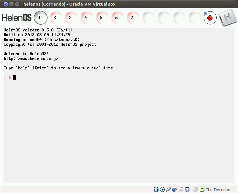The width and height of the screenshot is (238, 193).
Task: Click the green arrow host capture indicator
Action: pos(202,189)
